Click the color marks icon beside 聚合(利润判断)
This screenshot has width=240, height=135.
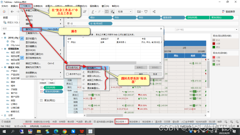click(41, 92)
